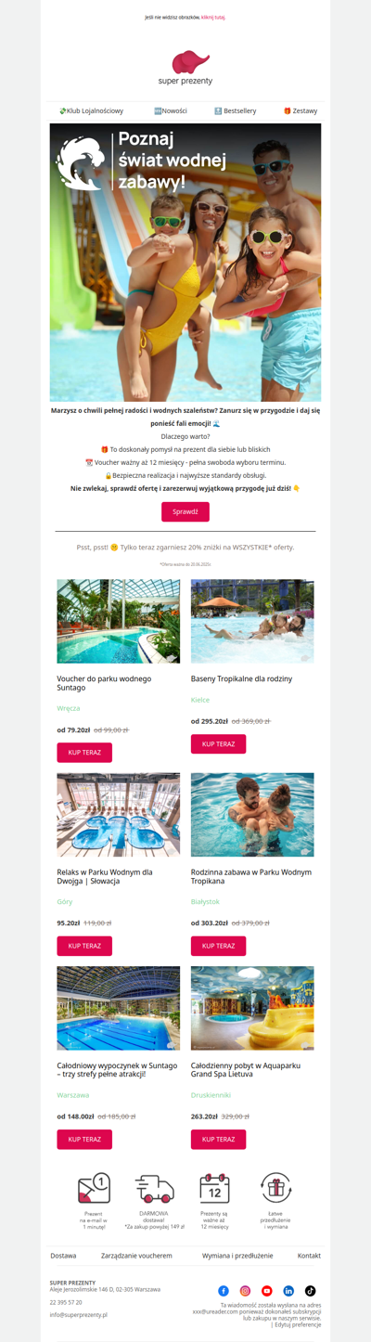Open the Edytuj preferencje link
The width and height of the screenshot is (371, 1342).
pyautogui.click(x=298, y=1324)
